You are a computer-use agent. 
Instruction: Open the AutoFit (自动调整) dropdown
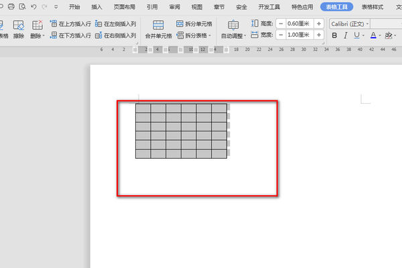pos(234,35)
